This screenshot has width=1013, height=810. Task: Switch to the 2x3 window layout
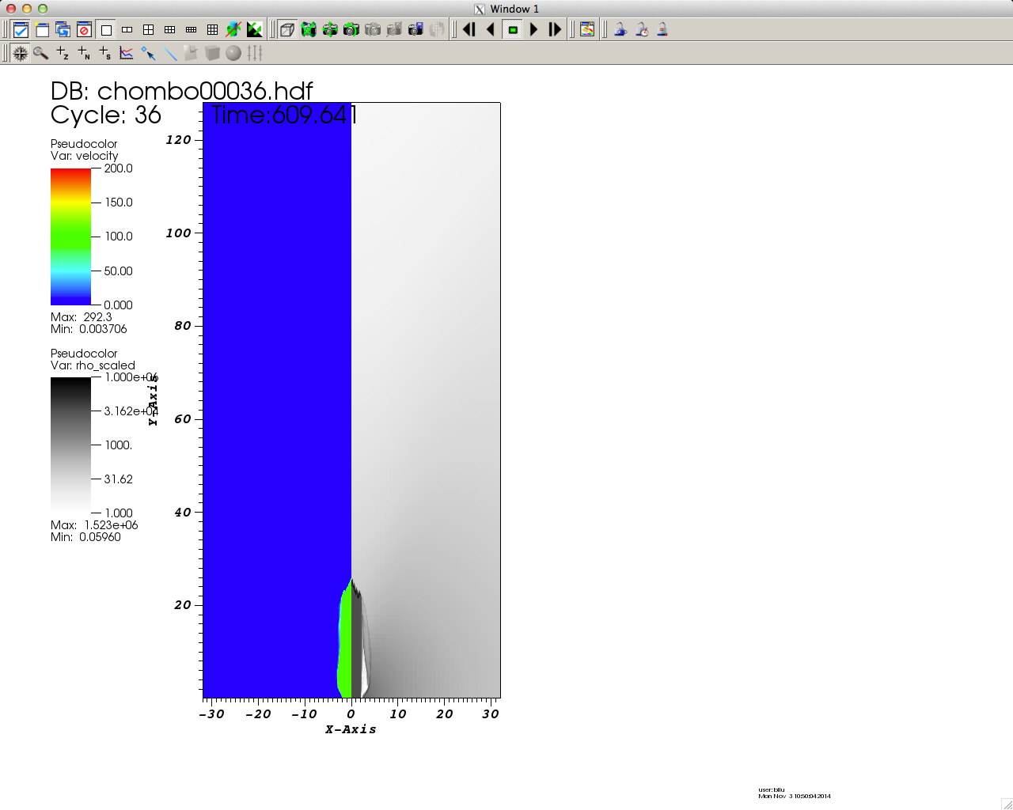(x=170, y=30)
